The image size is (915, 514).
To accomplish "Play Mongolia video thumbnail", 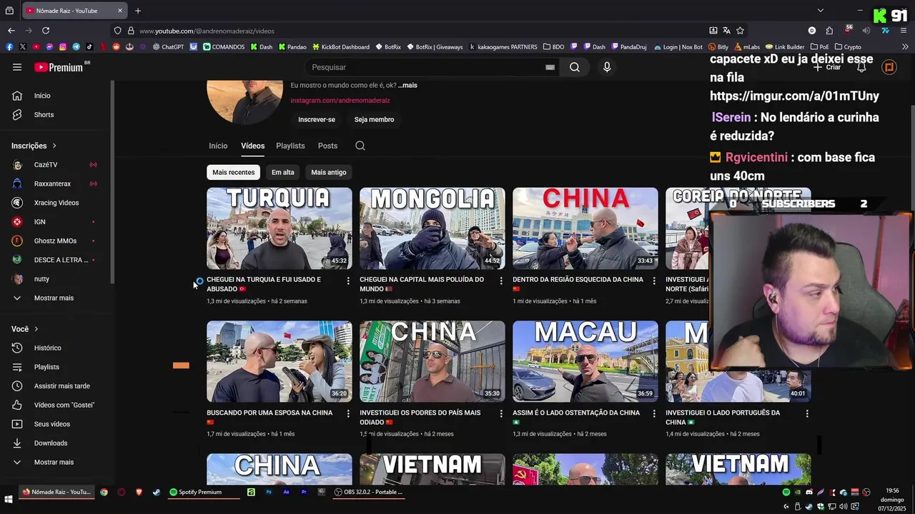I will (x=432, y=228).
